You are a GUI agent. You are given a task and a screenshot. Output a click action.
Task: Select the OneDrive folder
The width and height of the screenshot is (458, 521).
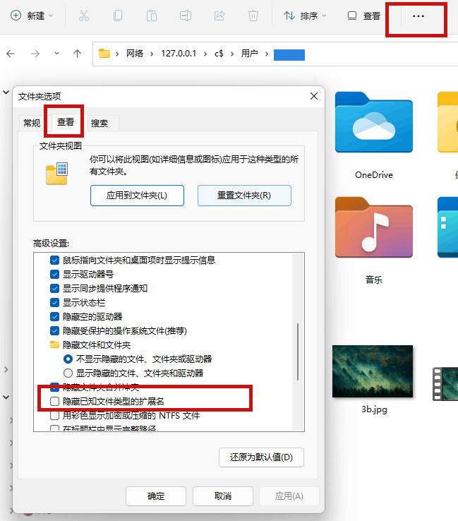[374, 136]
